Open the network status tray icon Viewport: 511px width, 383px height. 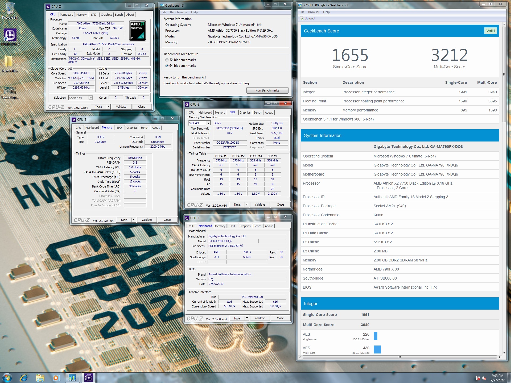pyautogui.click(x=477, y=378)
